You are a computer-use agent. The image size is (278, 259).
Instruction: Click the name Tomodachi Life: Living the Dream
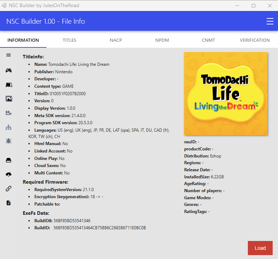click(79, 64)
